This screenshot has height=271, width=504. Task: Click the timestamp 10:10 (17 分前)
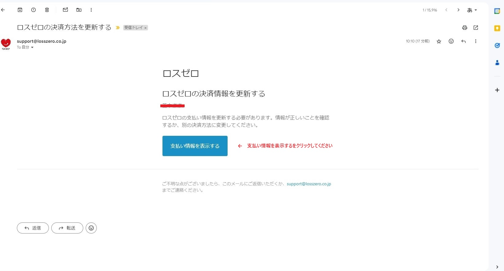click(418, 41)
